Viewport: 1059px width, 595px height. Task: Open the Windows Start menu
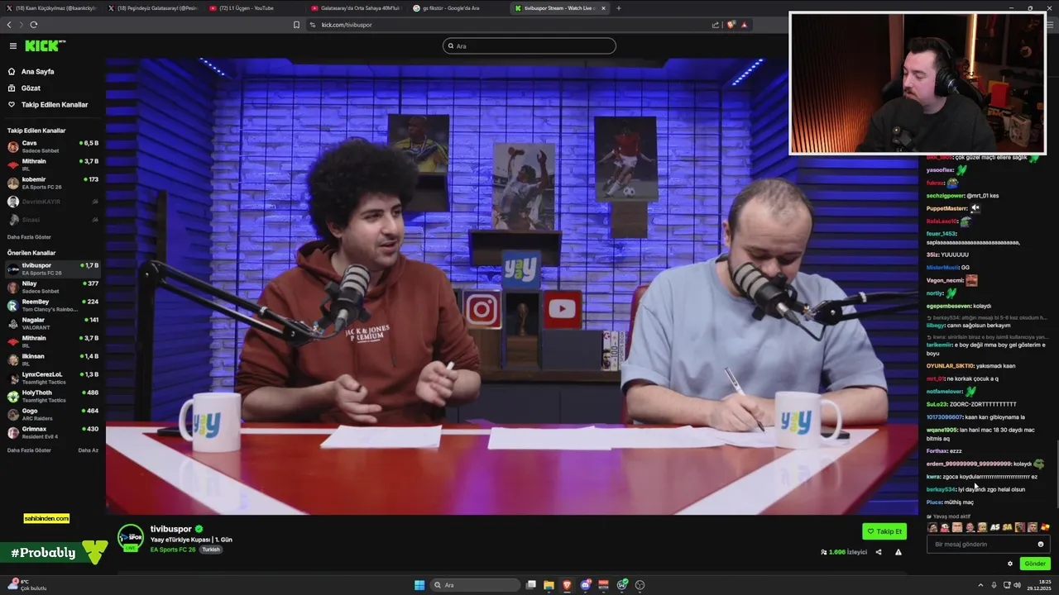[x=419, y=585]
